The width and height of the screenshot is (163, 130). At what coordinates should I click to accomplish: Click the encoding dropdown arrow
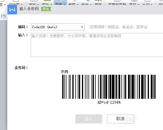click(82, 27)
